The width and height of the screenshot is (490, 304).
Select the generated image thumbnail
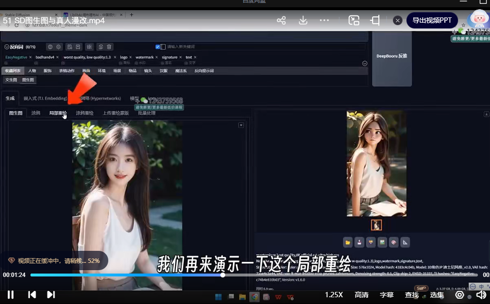tap(376, 225)
